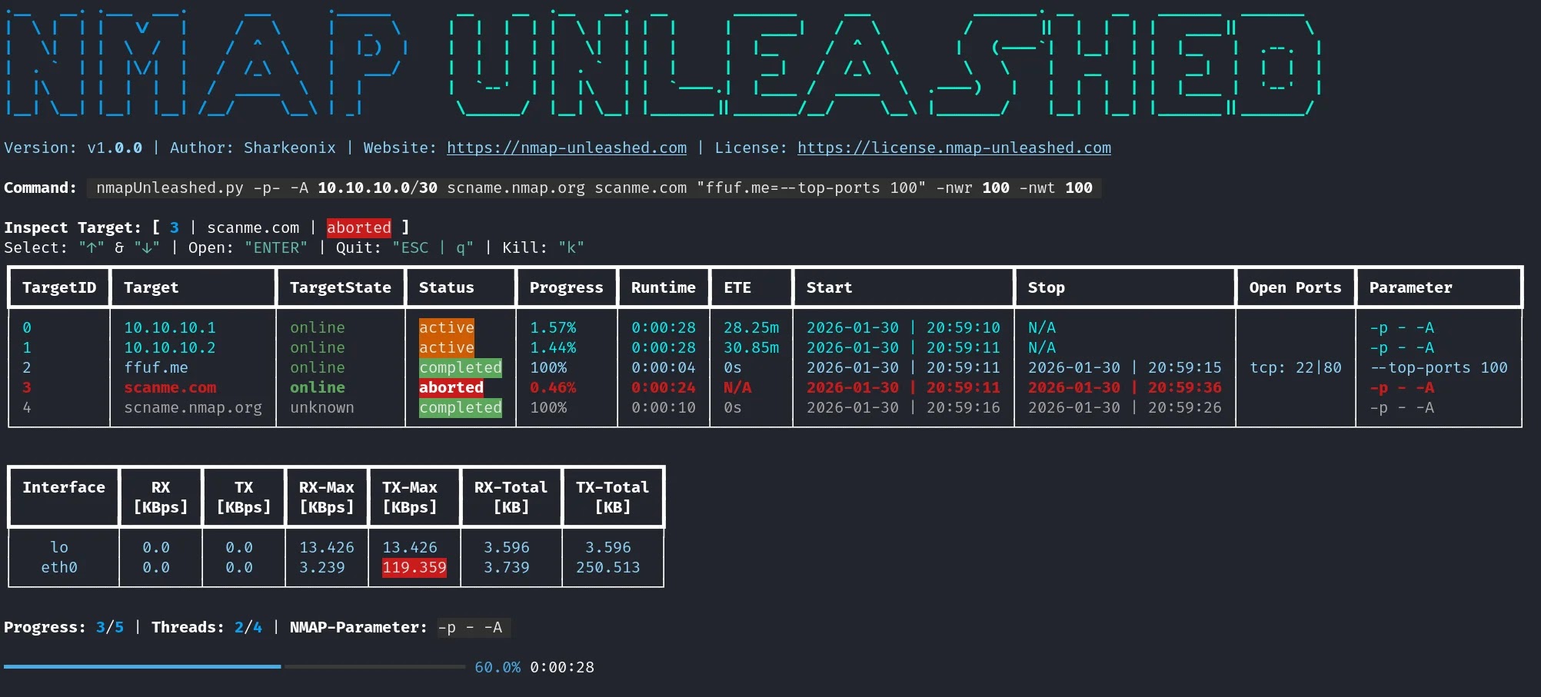Click the Open Ports header cell
This screenshot has height=697, width=1541.
[1295, 287]
